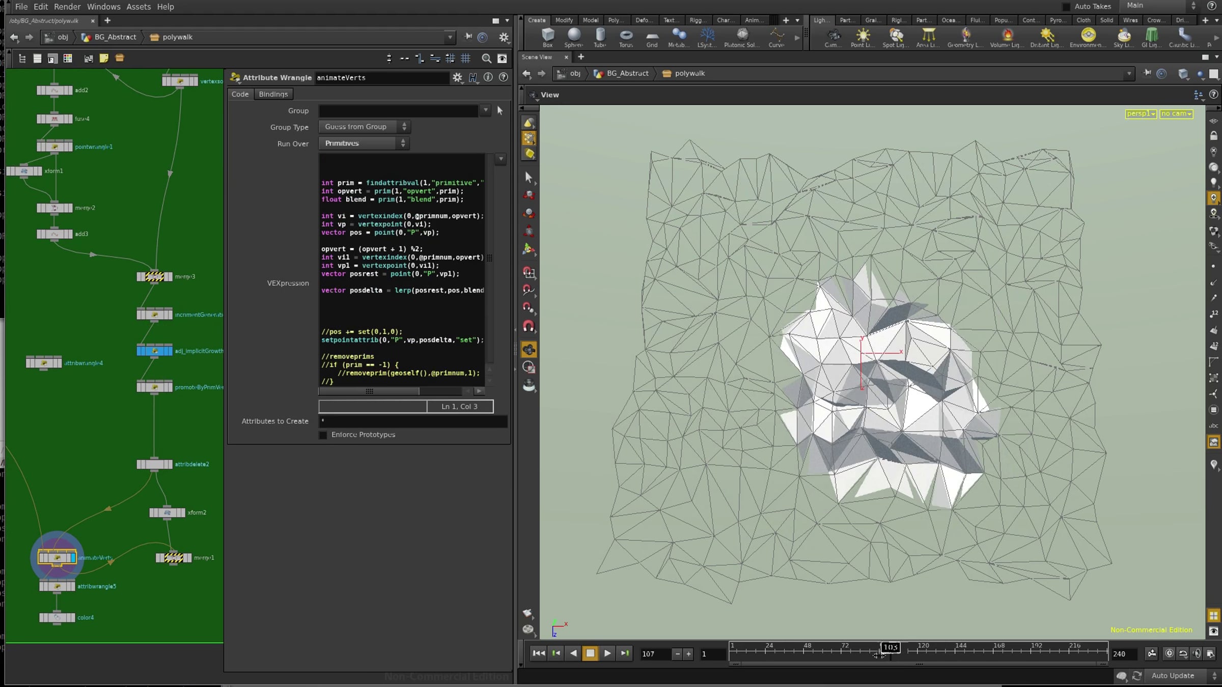
Task: Create a Sphere from the shelf
Action: [x=574, y=38]
